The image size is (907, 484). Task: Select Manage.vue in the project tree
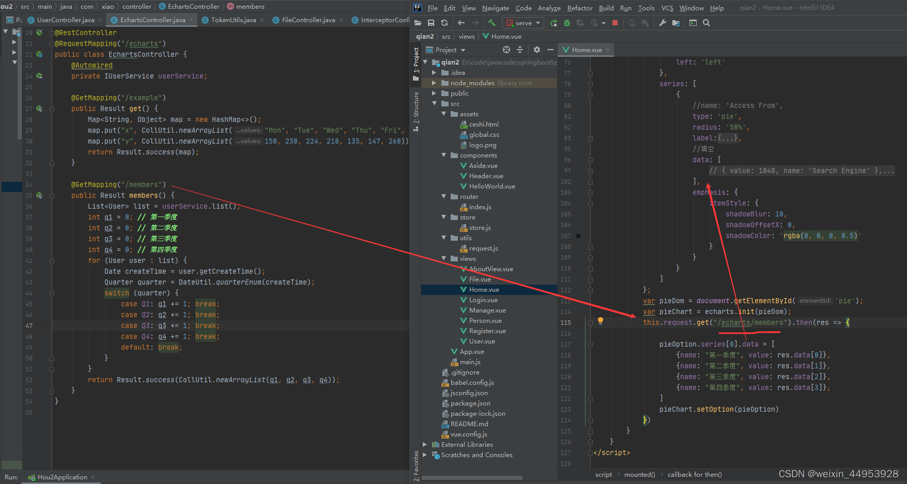coord(487,310)
